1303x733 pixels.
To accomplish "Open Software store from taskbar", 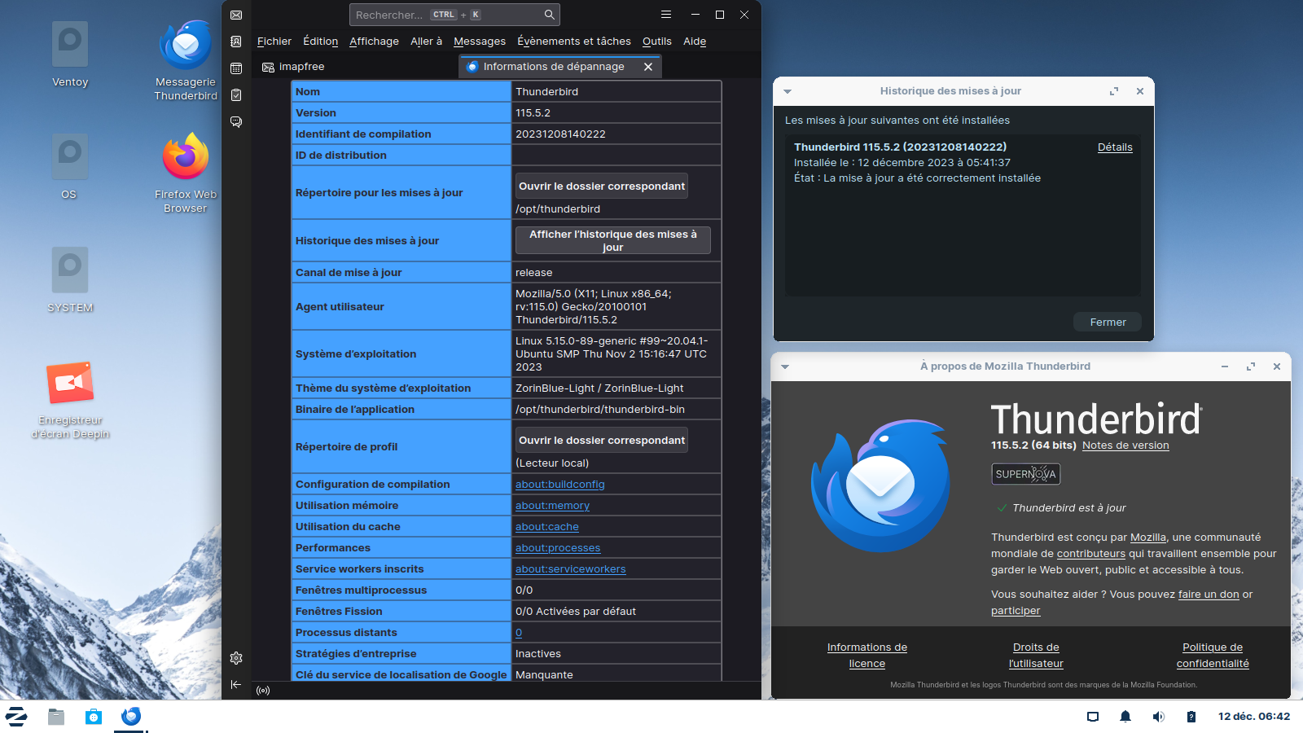I will pyautogui.click(x=94, y=717).
